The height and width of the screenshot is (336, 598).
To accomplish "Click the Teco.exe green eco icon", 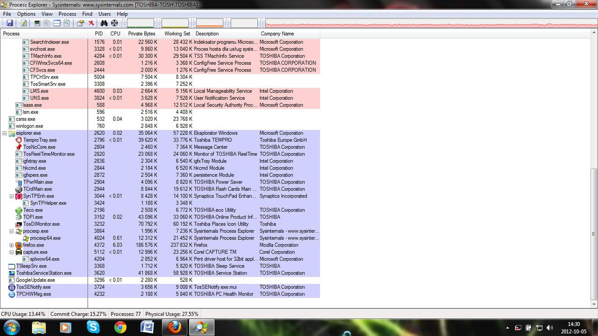I will click(x=19, y=210).
